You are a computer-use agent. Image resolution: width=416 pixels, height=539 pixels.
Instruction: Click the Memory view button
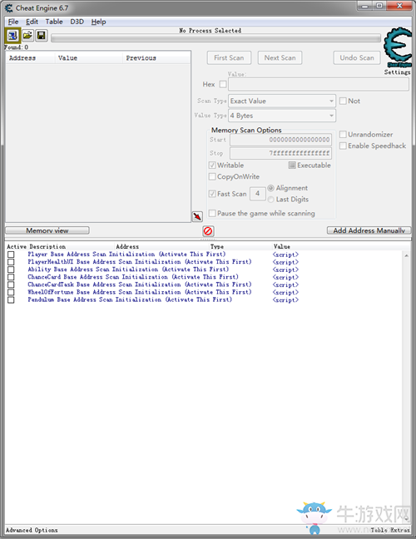click(x=47, y=230)
